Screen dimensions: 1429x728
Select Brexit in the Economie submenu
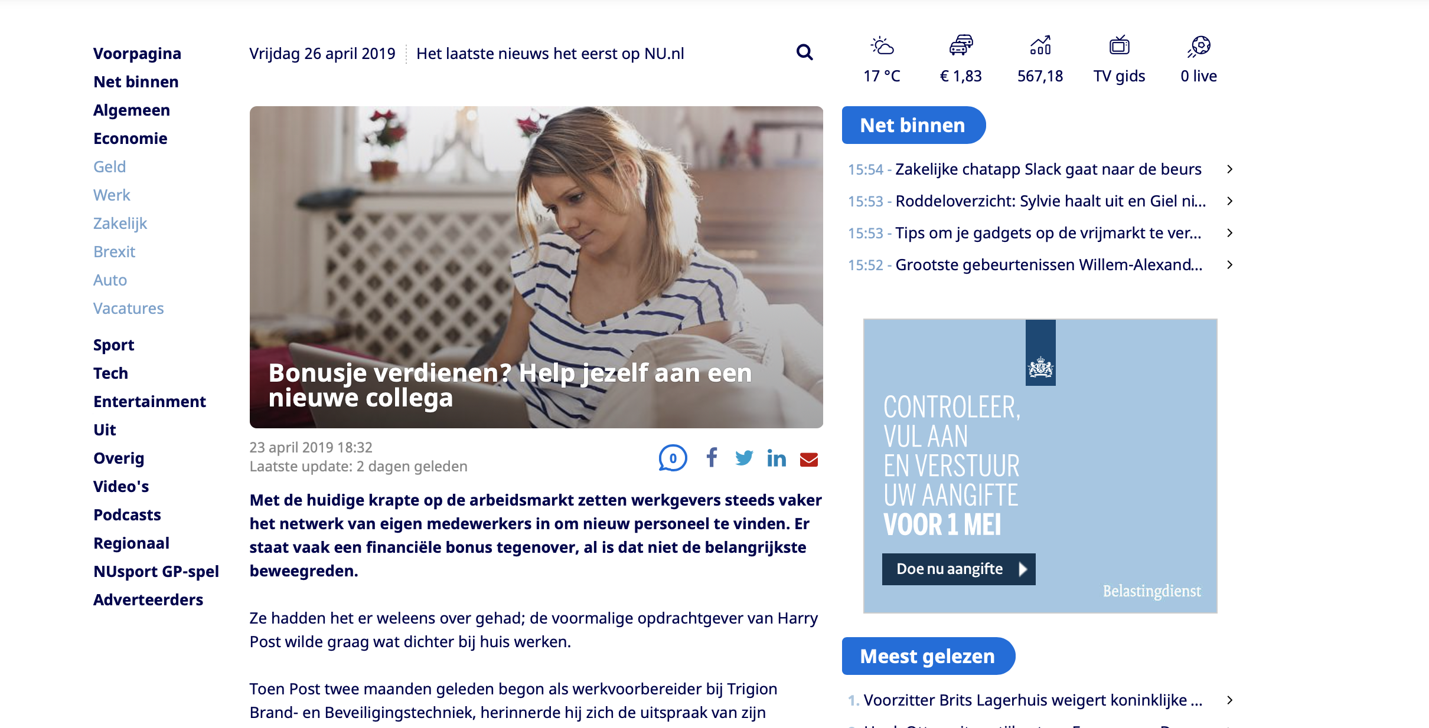point(114,252)
